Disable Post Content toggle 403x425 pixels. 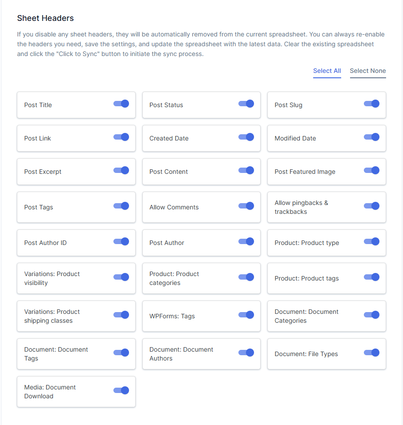(246, 170)
